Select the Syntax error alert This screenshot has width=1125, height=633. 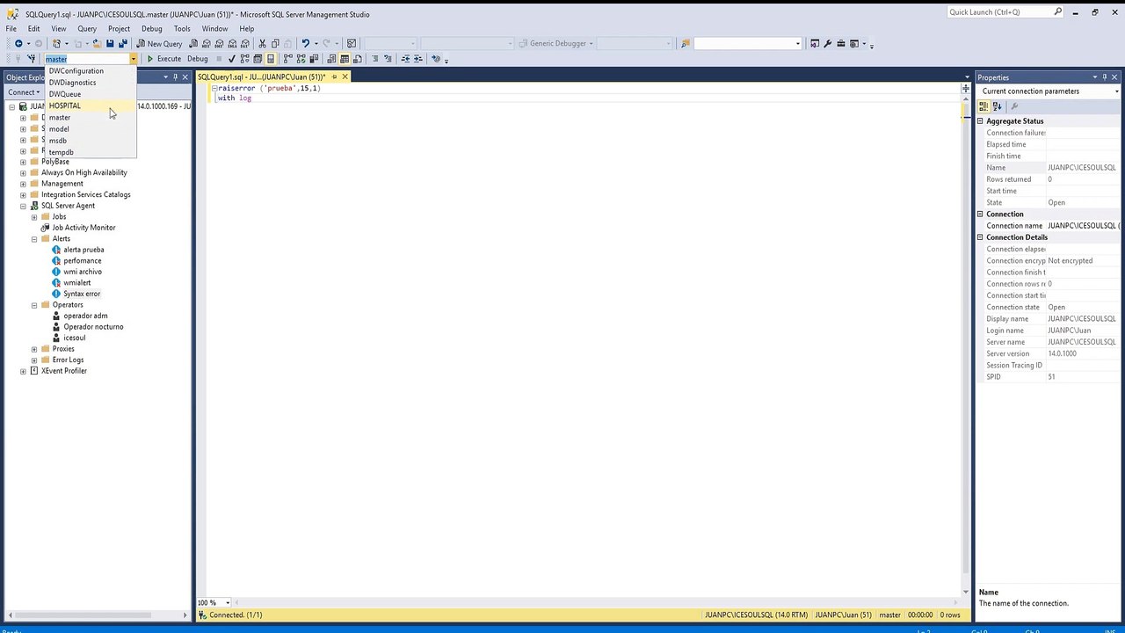click(82, 294)
